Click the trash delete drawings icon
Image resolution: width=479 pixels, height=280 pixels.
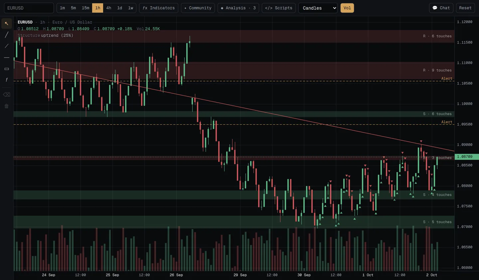(x=7, y=106)
